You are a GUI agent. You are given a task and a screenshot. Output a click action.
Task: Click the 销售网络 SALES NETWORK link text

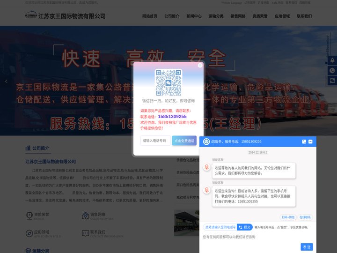coord(102,216)
